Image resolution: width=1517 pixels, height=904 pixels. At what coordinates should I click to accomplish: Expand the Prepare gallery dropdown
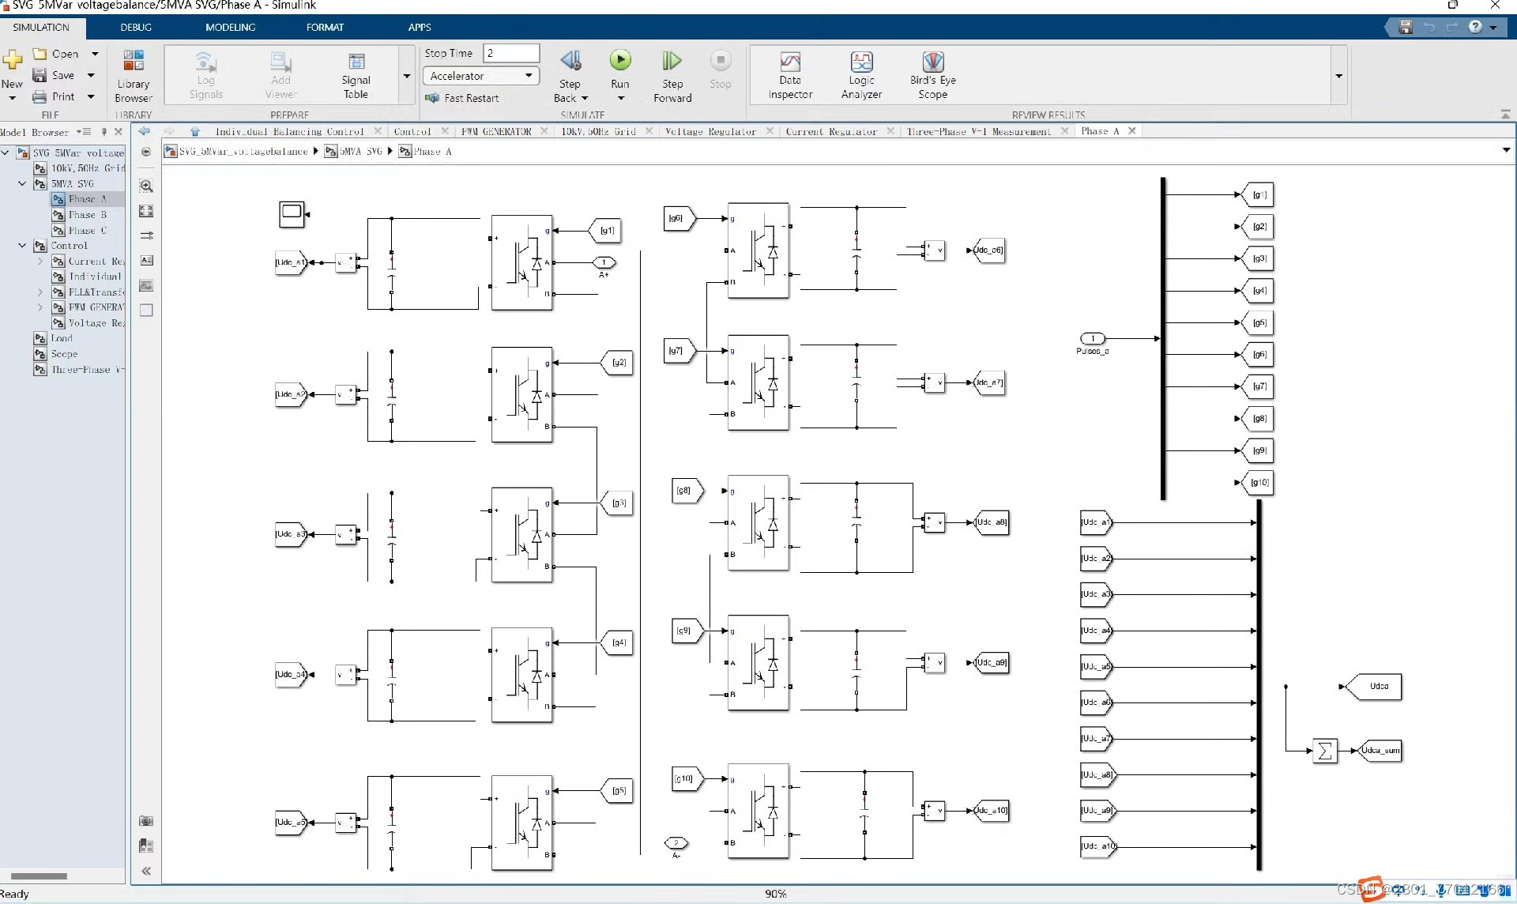407,76
